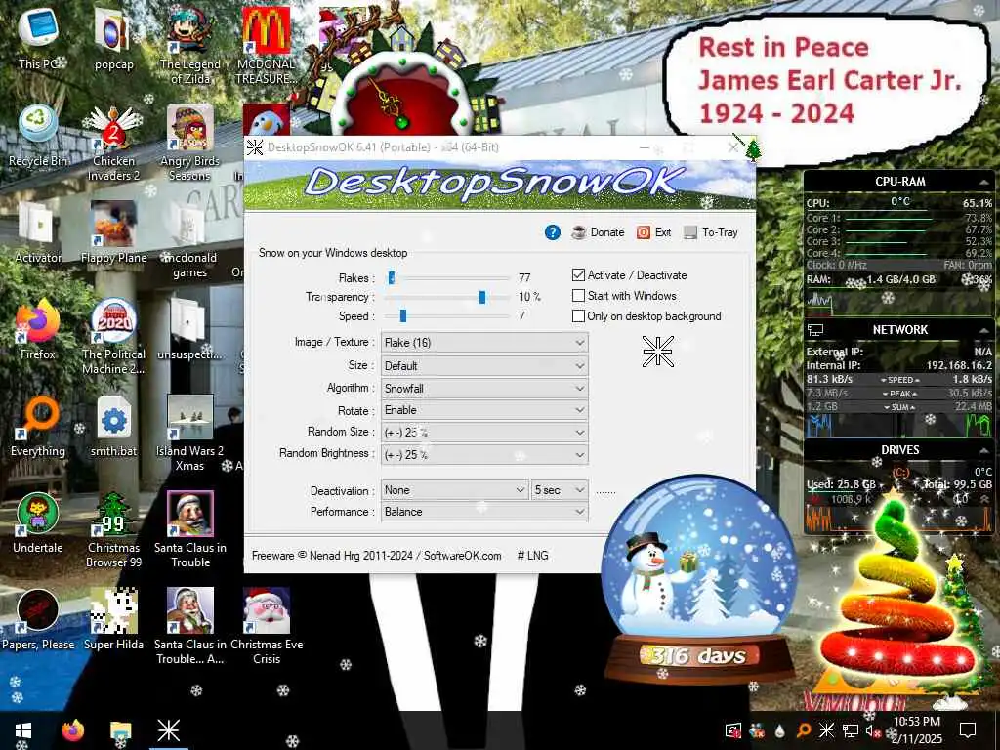The height and width of the screenshot is (750, 1000).
Task: Click the Exit button in DesktopSnowOK
Action: [653, 232]
